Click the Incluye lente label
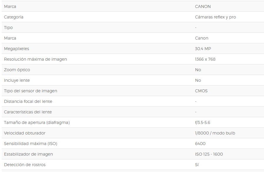264x172 pixels. point(17,81)
